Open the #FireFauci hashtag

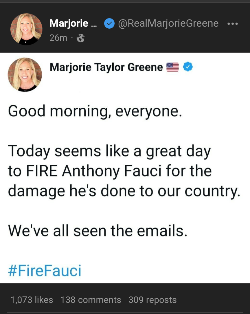coord(45,270)
